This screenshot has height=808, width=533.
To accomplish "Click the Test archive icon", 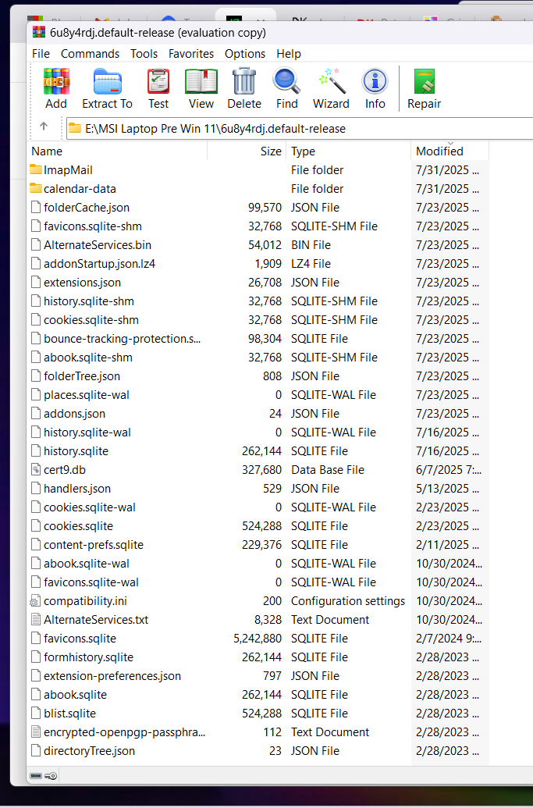I will pyautogui.click(x=158, y=82).
